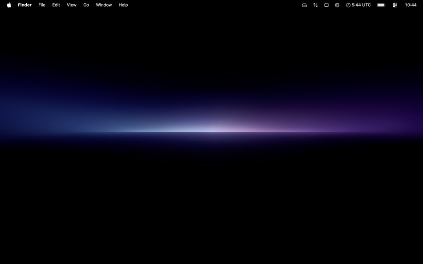This screenshot has width=423, height=264.
Task: Click the Apple logo in the menu bar
Action: pos(8,5)
